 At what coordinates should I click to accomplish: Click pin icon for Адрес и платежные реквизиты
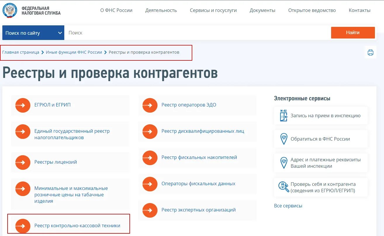pyautogui.click(x=283, y=163)
